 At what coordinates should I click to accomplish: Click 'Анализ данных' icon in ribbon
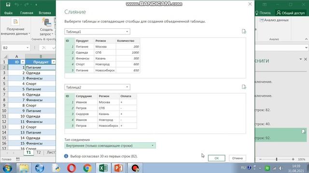pos(274,20)
